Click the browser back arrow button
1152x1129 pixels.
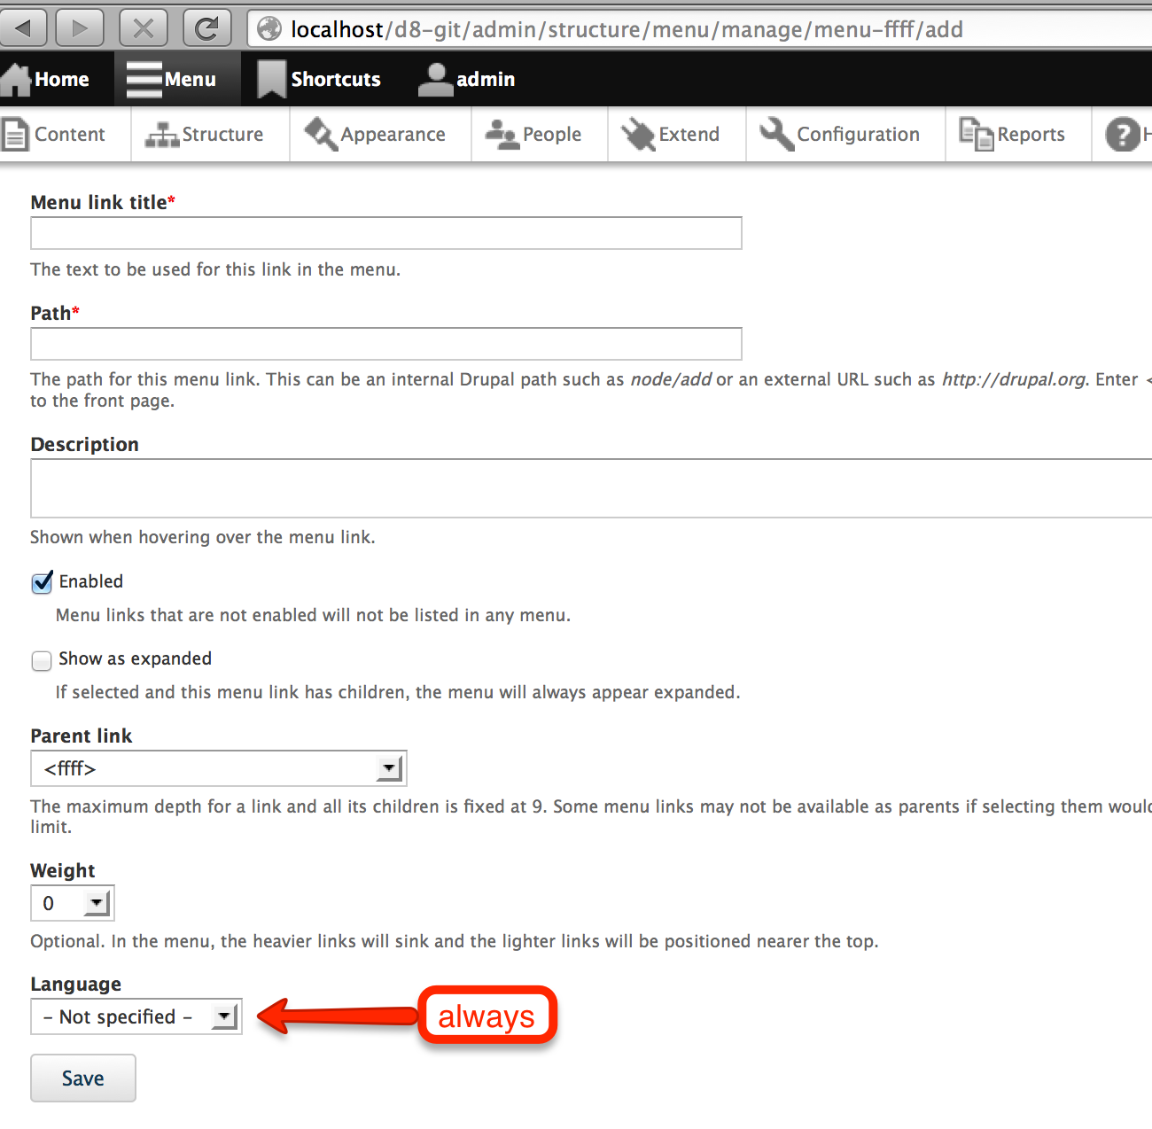(24, 28)
